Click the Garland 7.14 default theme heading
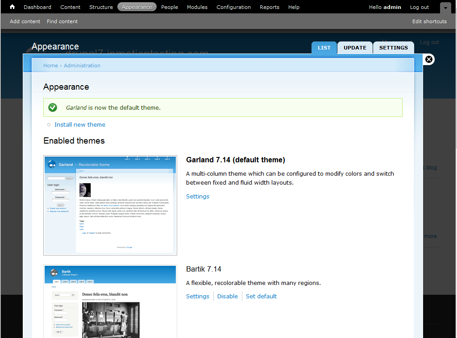The height and width of the screenshot is (338, 457). [236, 160]
